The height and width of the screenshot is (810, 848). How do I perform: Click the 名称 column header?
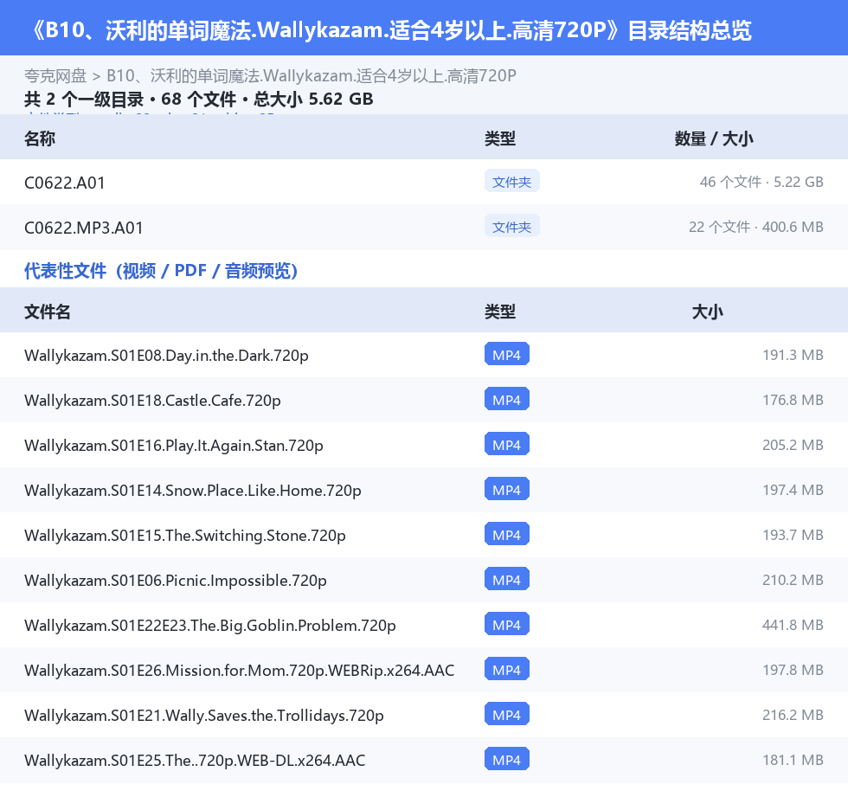tap(40, 138)
